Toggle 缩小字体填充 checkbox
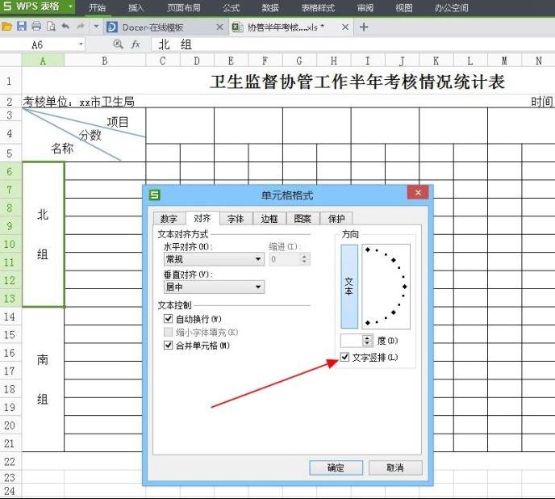This screenshot has width=555, height=499. pyautogui.click(x=169, y=332)
